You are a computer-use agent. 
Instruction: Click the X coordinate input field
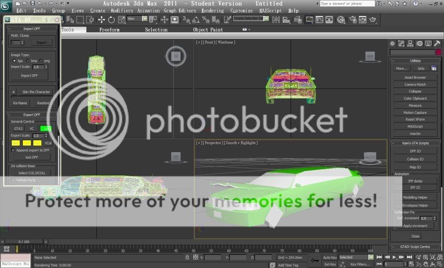point(213,258)
